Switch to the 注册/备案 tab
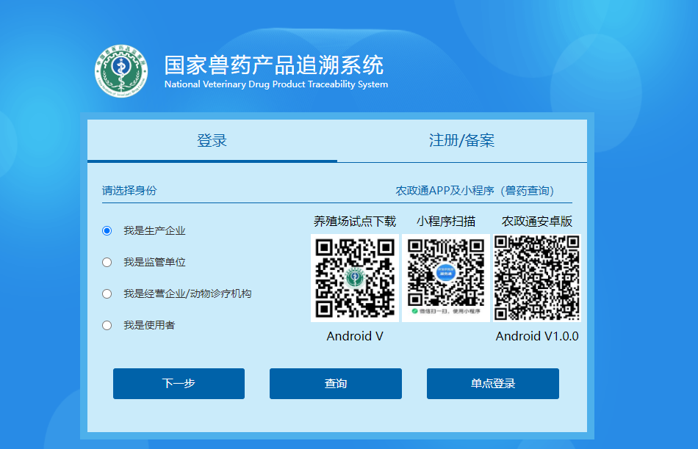Image resolution: width=698 pixels, height=449 pixels. click(x=461, y=140)
